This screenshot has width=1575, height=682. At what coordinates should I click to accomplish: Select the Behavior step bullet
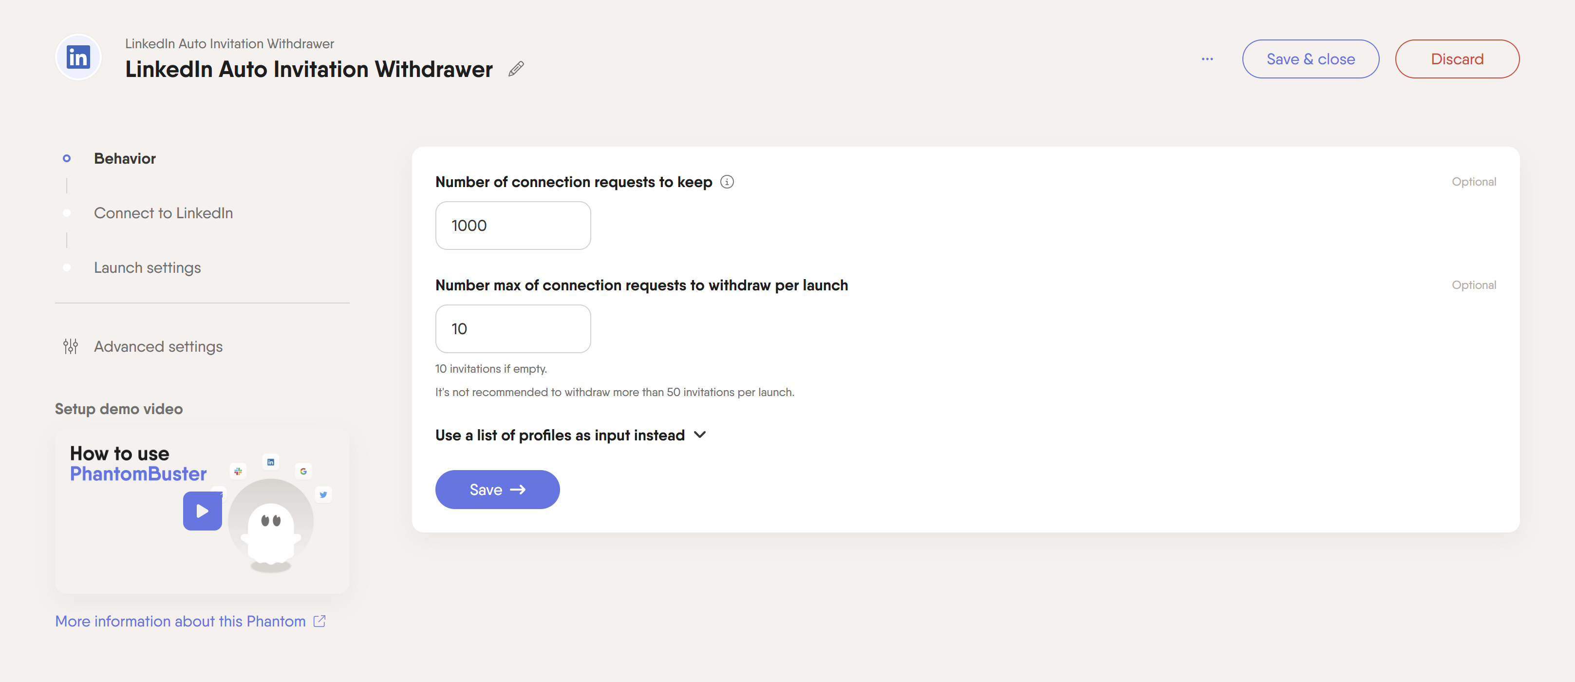(x=67, y=158)
